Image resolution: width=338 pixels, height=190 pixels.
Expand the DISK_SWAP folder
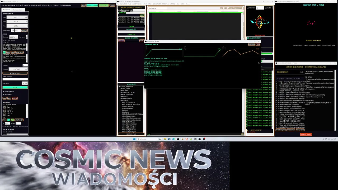click(121, 88)
